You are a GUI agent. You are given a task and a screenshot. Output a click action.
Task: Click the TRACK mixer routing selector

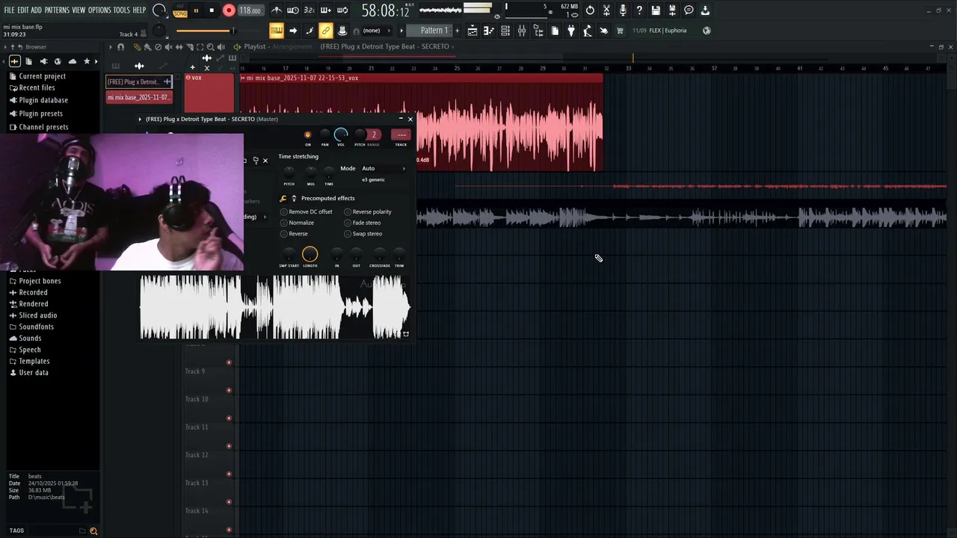pyautogui.click(x=401, y=135)
